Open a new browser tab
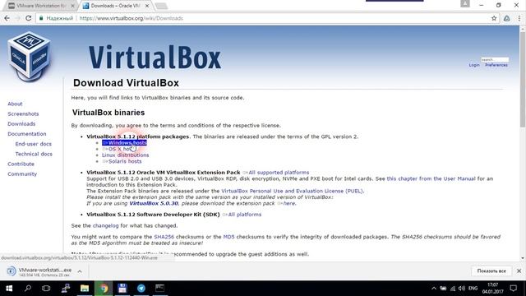 [161, 6]
